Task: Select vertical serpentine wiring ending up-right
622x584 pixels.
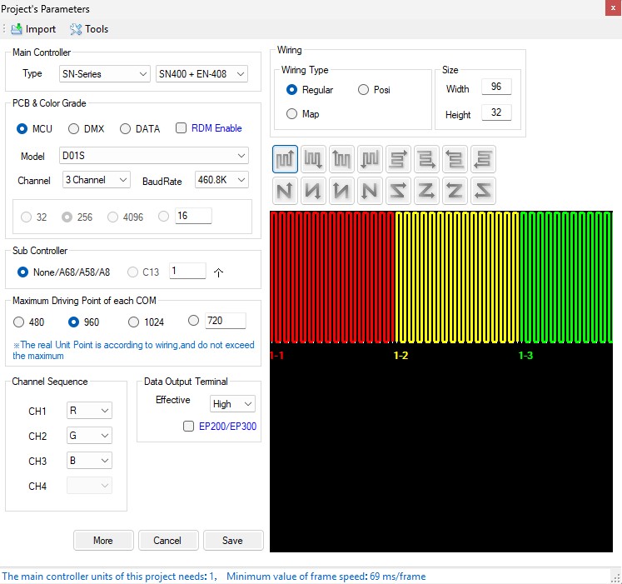Action: (x=285, y=159)
